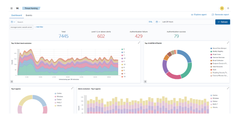Click the Authentication success value 79
This screenshot has height=117, width=235.
point(176,36)
